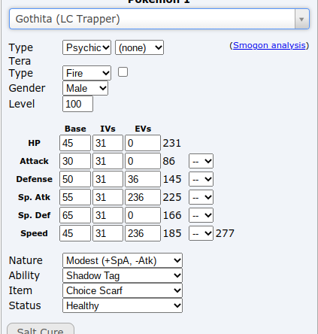
Task: Edit Attack base stat field 30
Action: 75,161
